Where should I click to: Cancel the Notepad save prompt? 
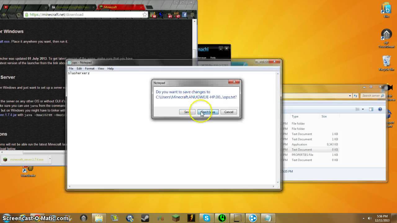pos(229,112)
